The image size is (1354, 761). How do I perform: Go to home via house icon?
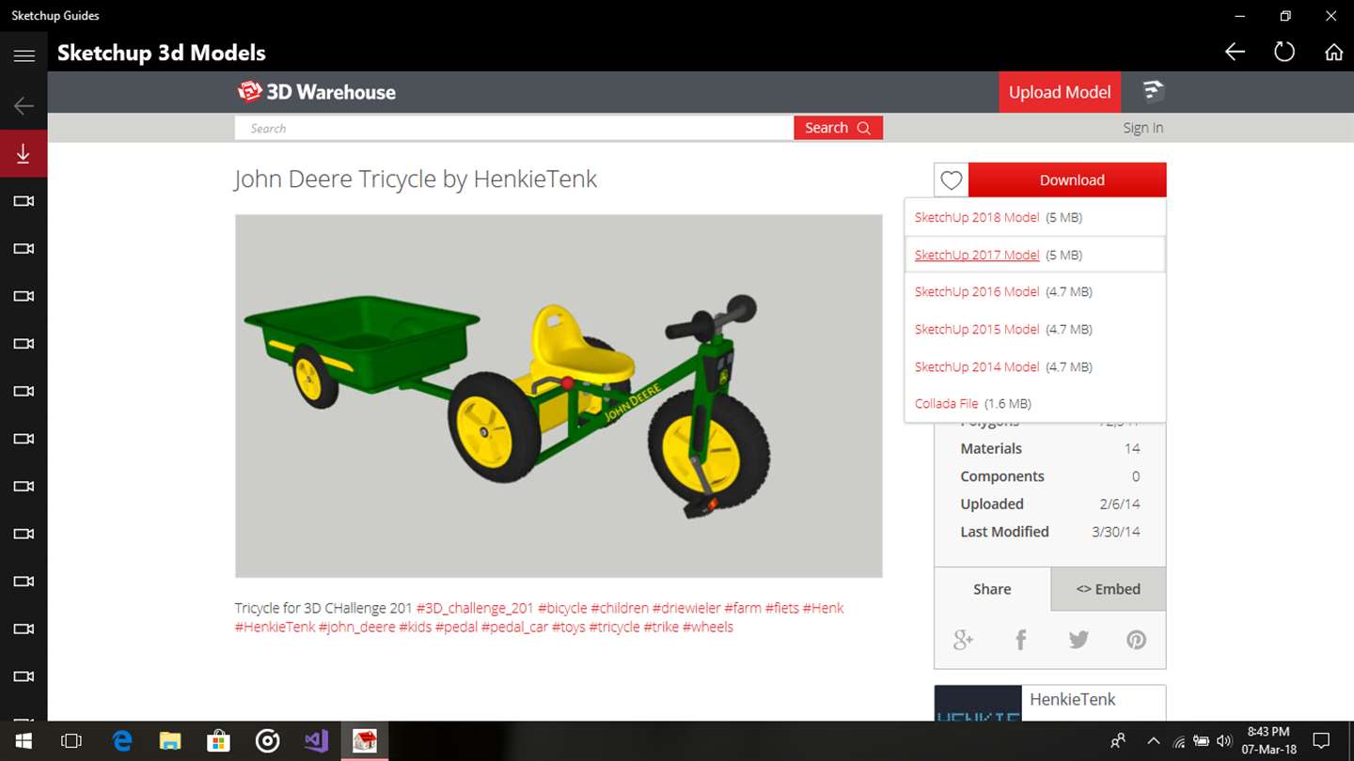click(x=1333, y=53)
